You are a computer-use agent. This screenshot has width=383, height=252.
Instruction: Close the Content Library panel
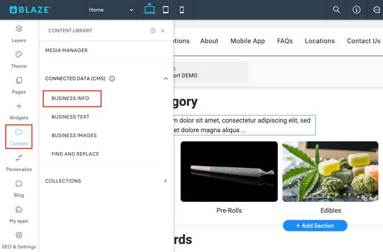[163, 31]
